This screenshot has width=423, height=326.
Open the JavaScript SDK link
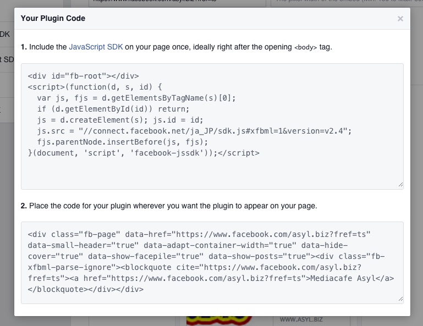tap(96, 47)
